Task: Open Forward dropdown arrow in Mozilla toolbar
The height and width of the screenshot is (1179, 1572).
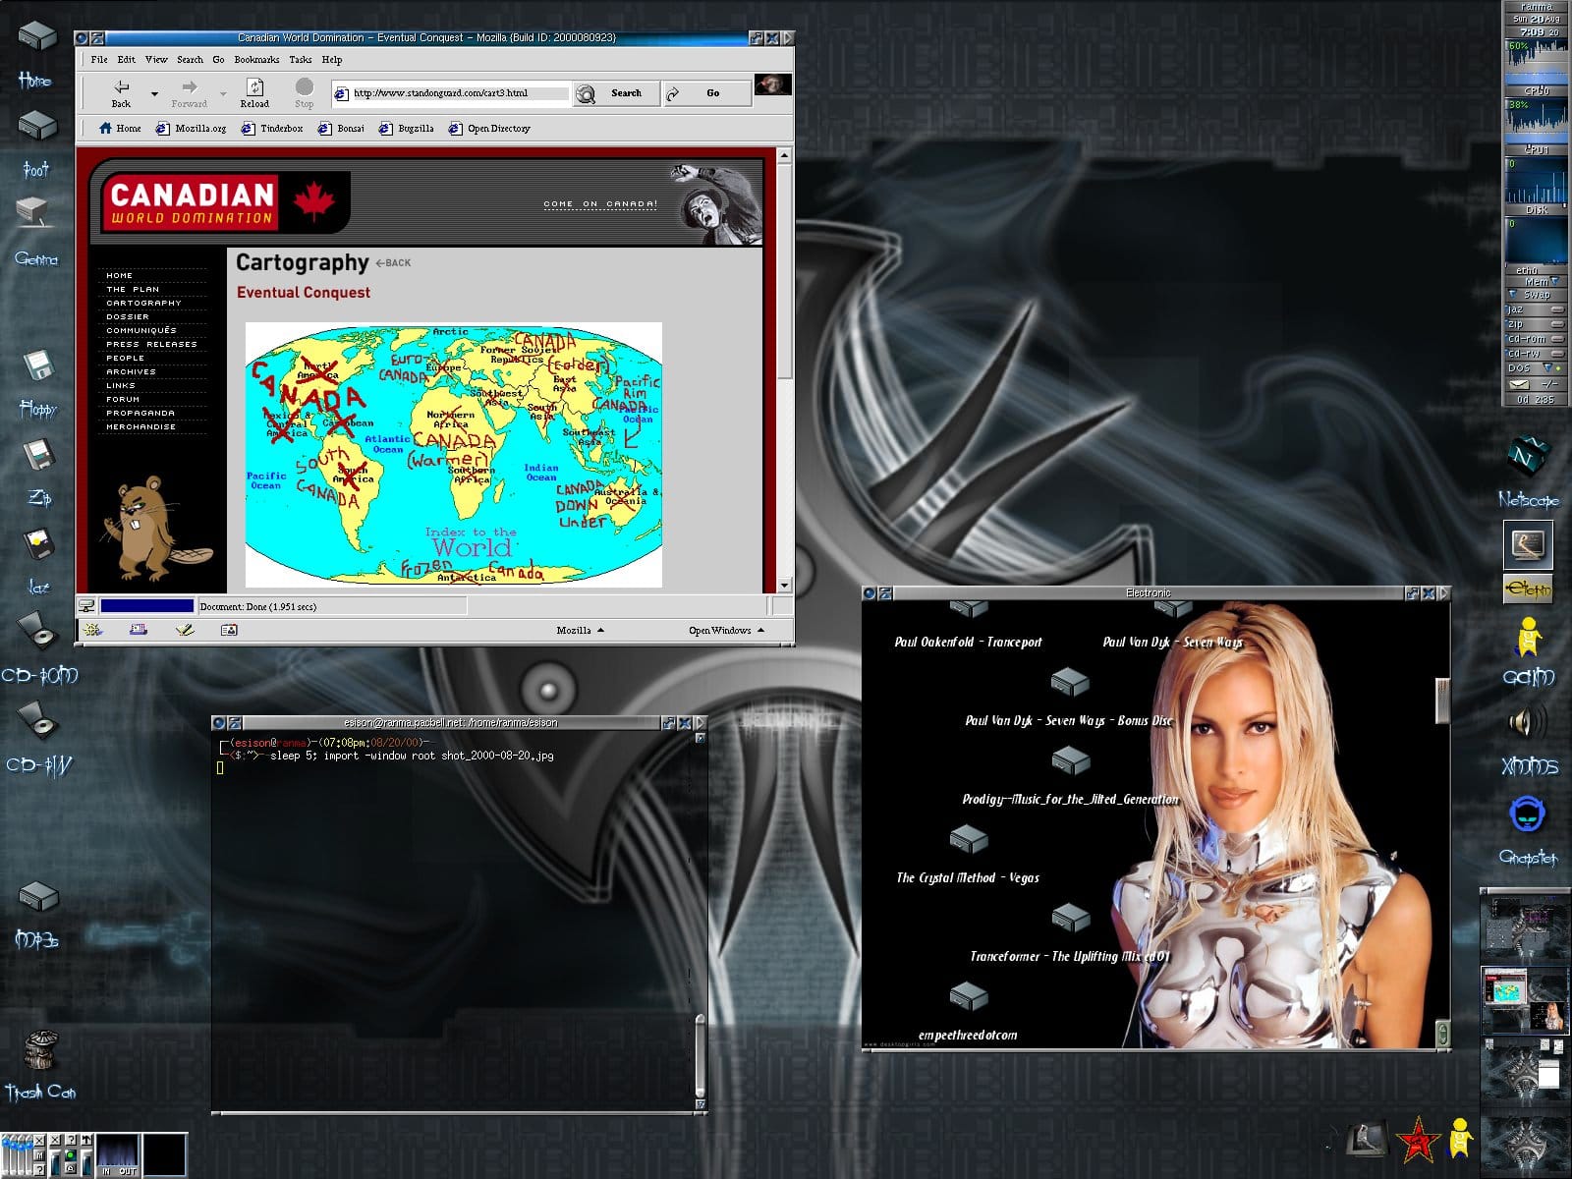Action: point(223,94)
